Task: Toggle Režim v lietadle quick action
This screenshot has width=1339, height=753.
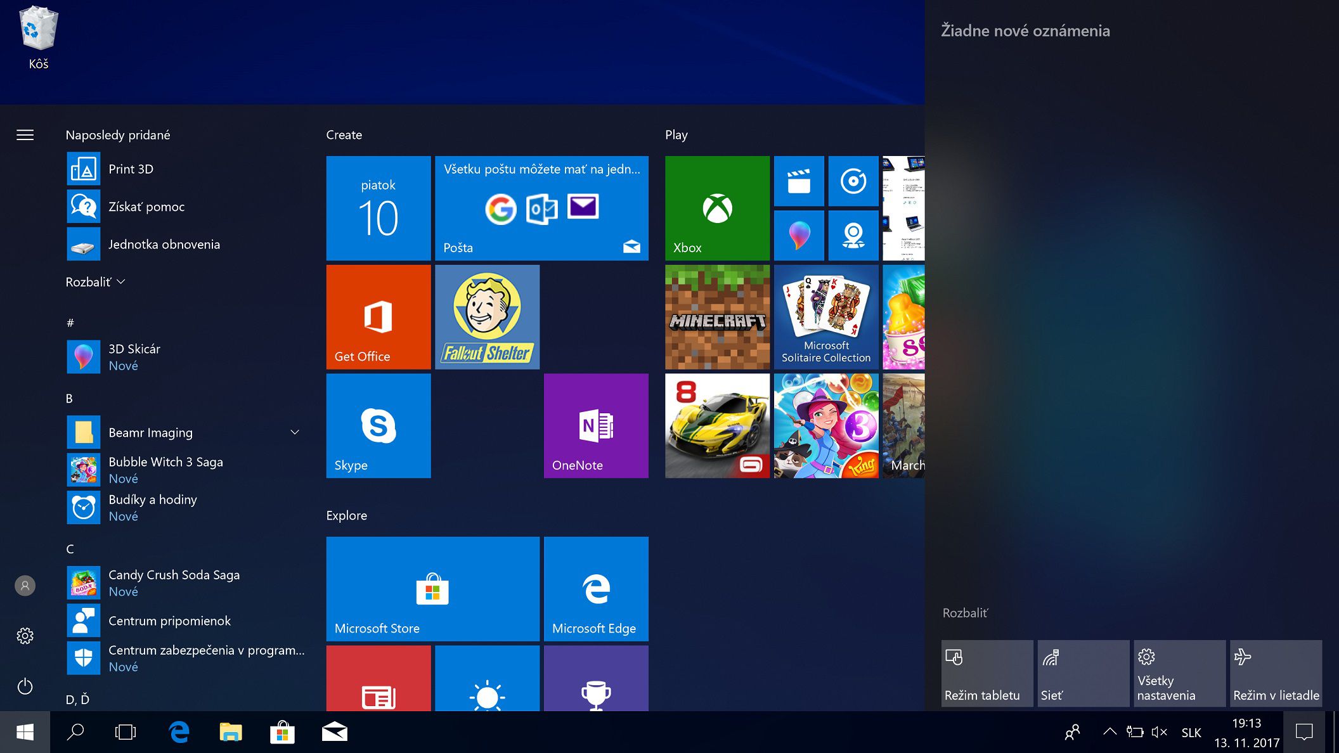Action: [x=1276, y=673]
